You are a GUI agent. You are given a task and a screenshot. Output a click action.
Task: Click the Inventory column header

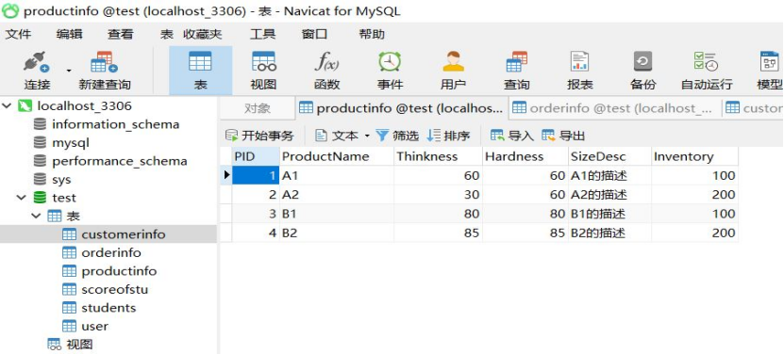695,156
